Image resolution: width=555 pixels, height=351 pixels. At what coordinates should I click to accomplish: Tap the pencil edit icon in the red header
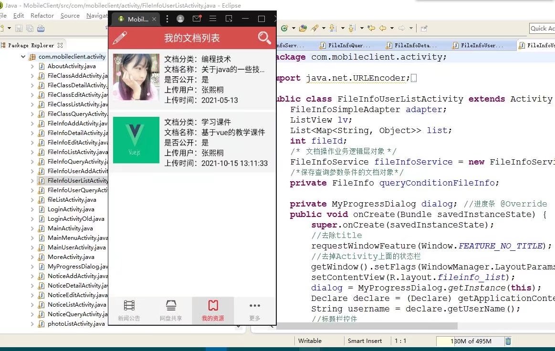pyautogui.click(x=120, y=38)
